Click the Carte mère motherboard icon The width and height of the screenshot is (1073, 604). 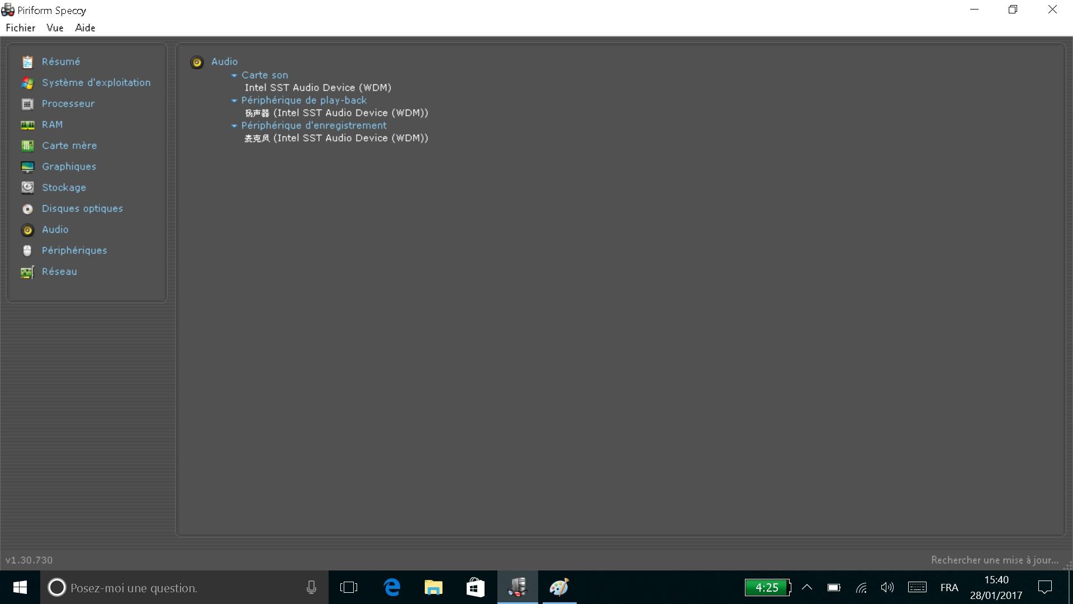click(x=27, y=146)
